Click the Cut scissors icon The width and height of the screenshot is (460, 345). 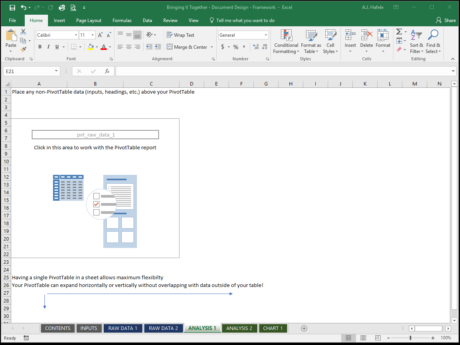pyautogui.click(x=23, y=32)
